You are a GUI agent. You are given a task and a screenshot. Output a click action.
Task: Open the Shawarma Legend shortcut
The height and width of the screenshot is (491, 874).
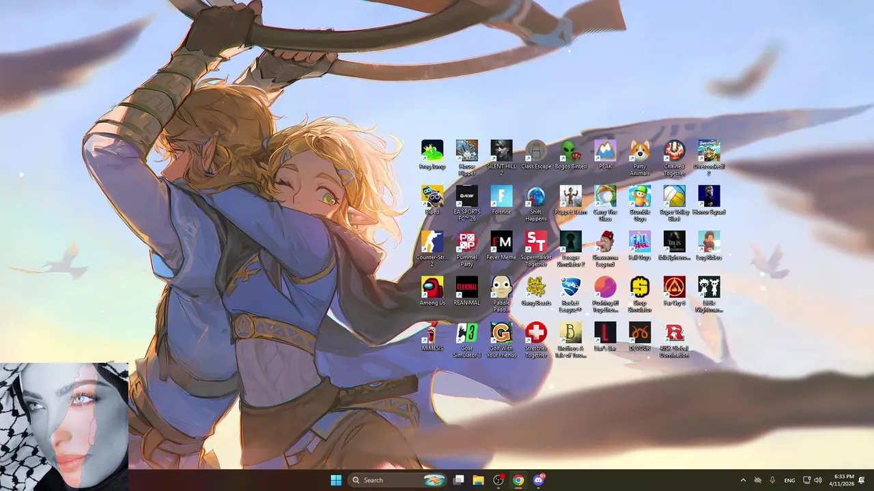tap(605, 250)
